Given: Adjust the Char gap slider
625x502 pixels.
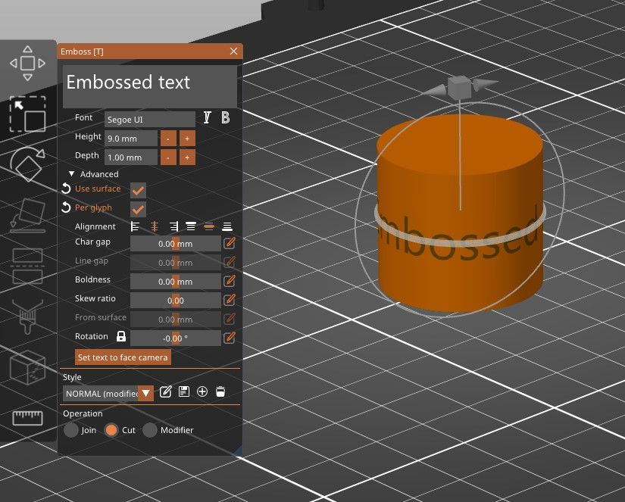Looking at the screenshot, I should point(176,244).
